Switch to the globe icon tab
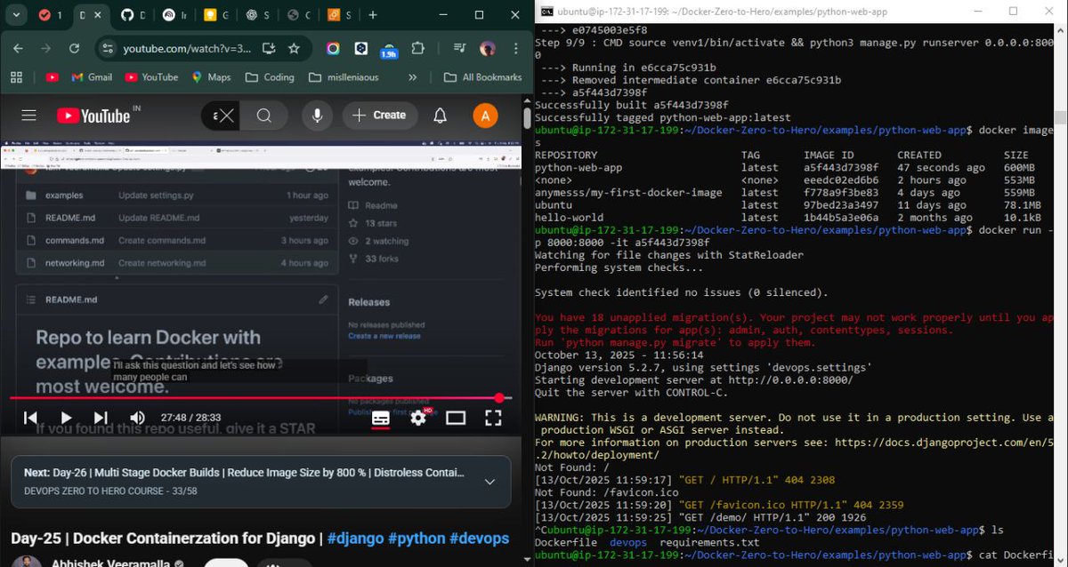The width and height of the screenshot is (1068, 567). 298,15
